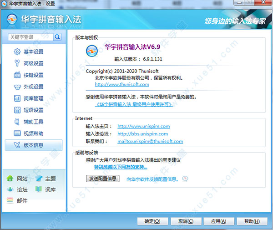Click the 辅助工具 plug icon
Image resolution: width=273 pixels, height=230 pixels.
(x=17, y=122)
